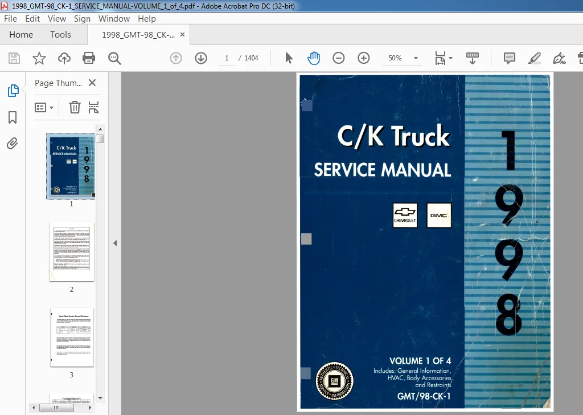This screenshot has width=583, height=415.
Task: Open the Window menu
Action: [114, 19]
